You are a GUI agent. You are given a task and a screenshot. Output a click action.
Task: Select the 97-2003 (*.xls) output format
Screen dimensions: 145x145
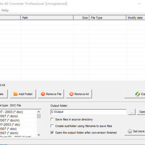(x=18, y=124)
